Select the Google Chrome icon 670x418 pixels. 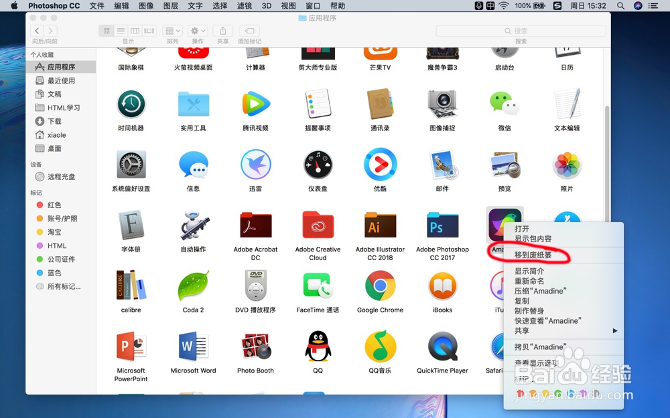[380, 286]
